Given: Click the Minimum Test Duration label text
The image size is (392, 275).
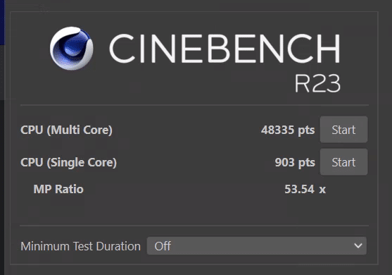Looking at the screenshot, I should (80, 246).
